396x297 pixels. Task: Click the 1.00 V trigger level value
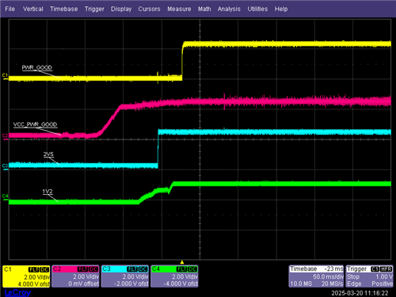click(384, 276)
